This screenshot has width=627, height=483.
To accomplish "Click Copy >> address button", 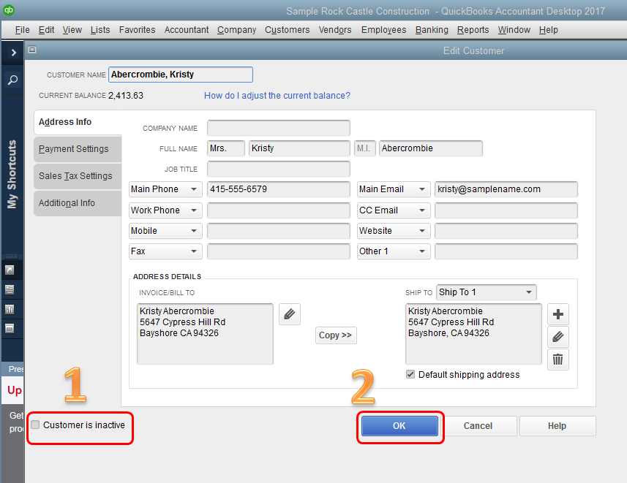I will [x=336, y=335].
